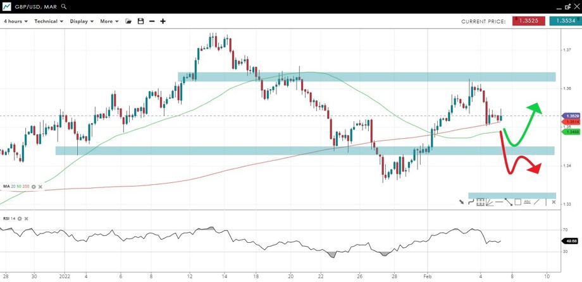
Task: Zoom in using the plus icon
Action: [x=163, y=21]
